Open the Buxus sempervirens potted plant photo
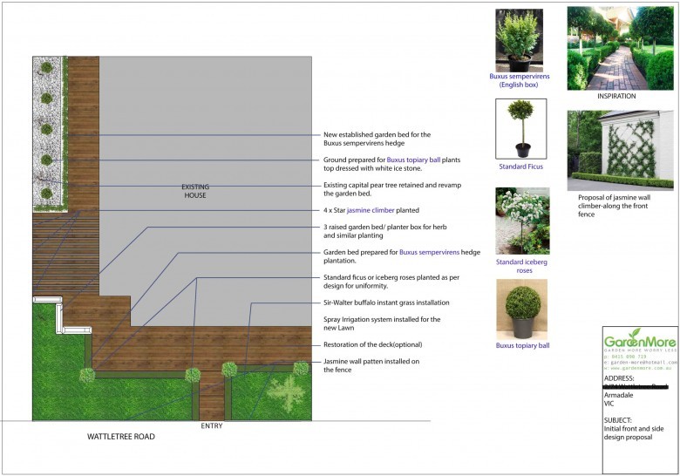680x476 pixels. point(519,40)
